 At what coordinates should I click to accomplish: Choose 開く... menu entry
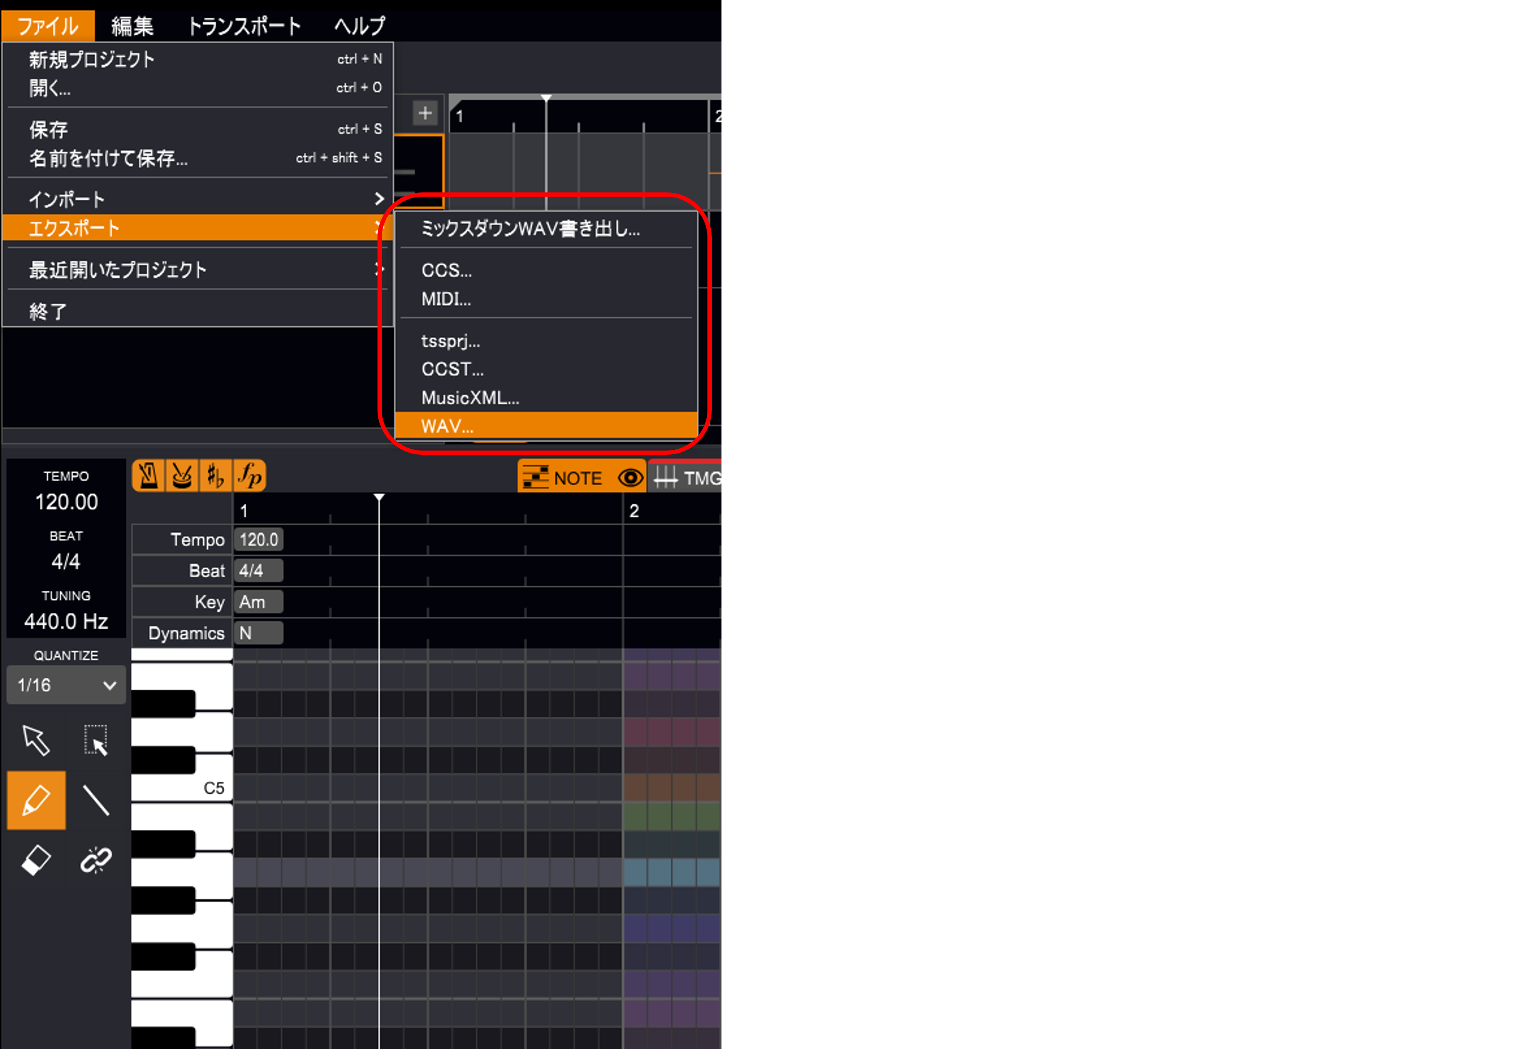click(198, 87)
